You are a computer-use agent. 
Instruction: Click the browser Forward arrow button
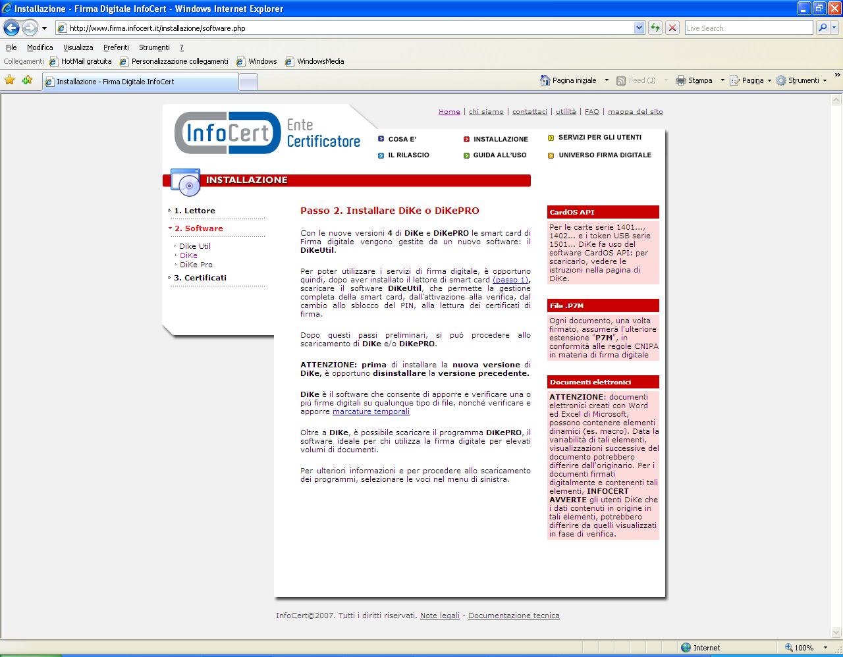pyautogui.click(x=30, y=28)
